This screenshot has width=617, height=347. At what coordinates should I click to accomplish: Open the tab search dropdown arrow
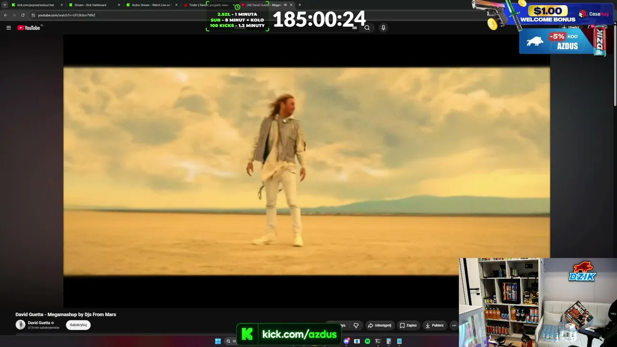5,5
